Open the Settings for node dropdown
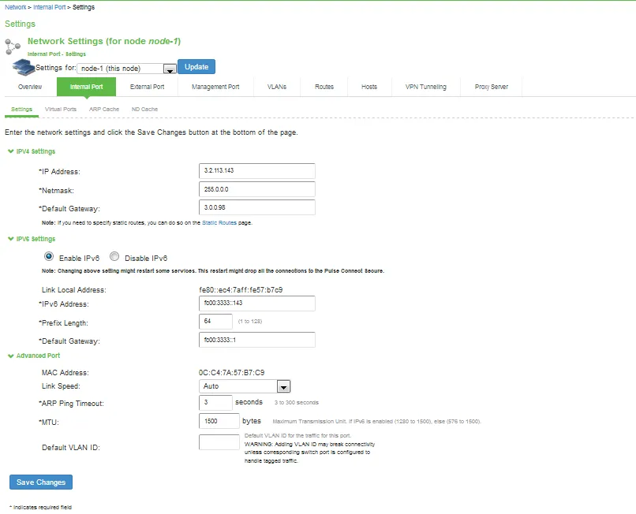The height and width of the screenshot is (514, 636). tap(127, 69)
